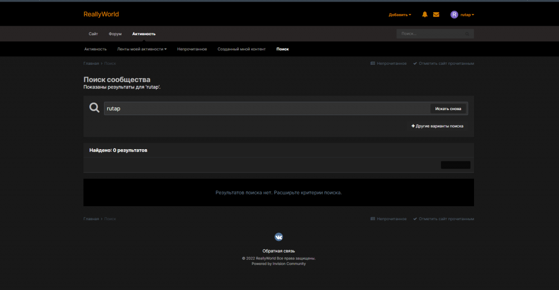
Task: Click the Поиск сообщества page title
Action: tap(117, 79)
